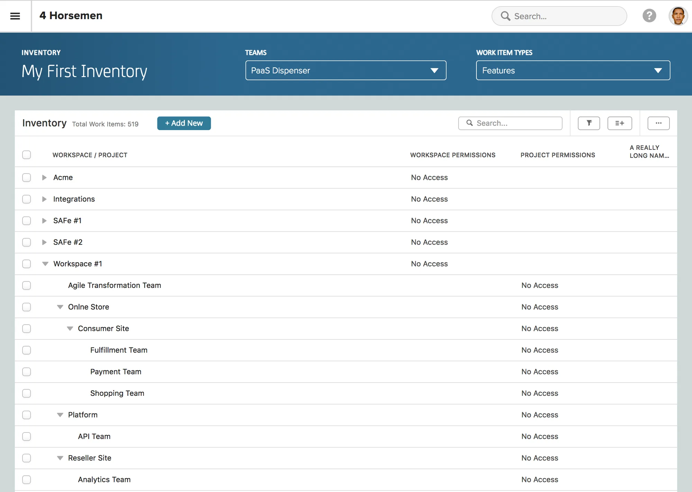
Task: Click the Total Work Items: 519 label
Action: [x=105, y=124]
